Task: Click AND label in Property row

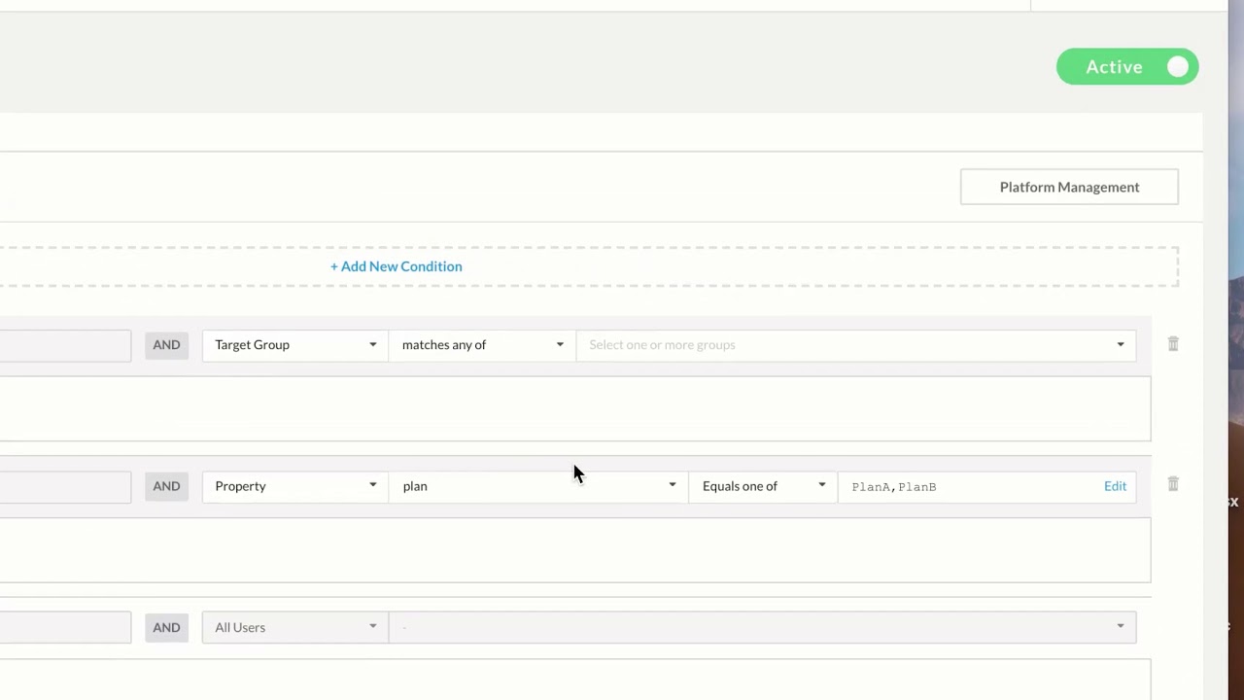Action: [166, 486]
